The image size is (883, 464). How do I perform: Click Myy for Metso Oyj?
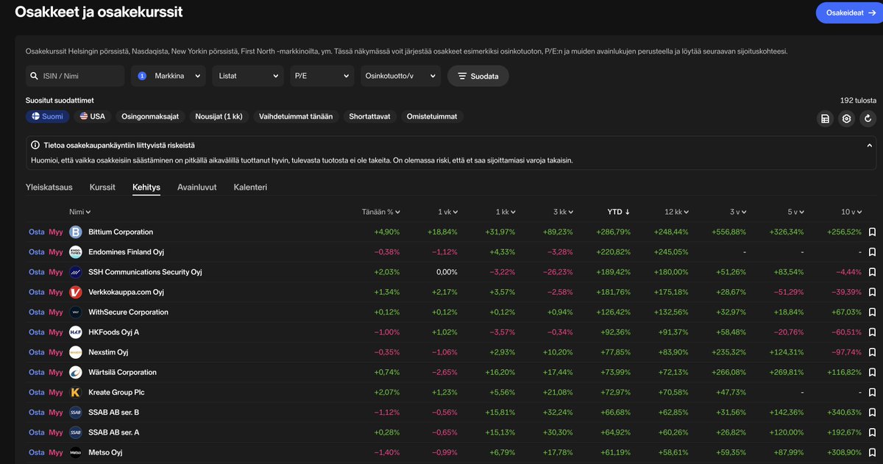(x=56, y=452)
